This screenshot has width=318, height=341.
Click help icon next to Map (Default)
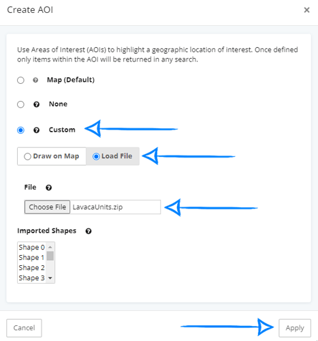(x=35, y=80)
